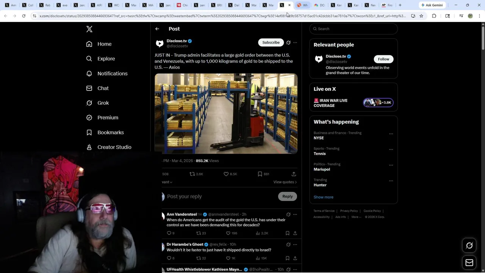
Task: Subscribe to Disclose.tv
Action: click(271, 42)
